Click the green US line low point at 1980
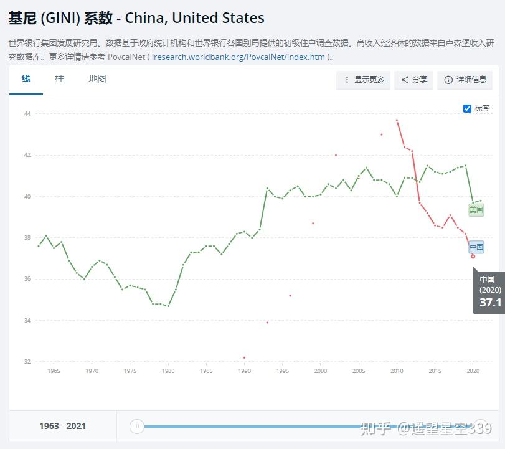This screenshot has height=449, width=505. tap(168, 305)
